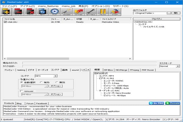The image size is (183, 122).
Task: Click the file list scroll-right arrow
Action: (x=130, y=59)
